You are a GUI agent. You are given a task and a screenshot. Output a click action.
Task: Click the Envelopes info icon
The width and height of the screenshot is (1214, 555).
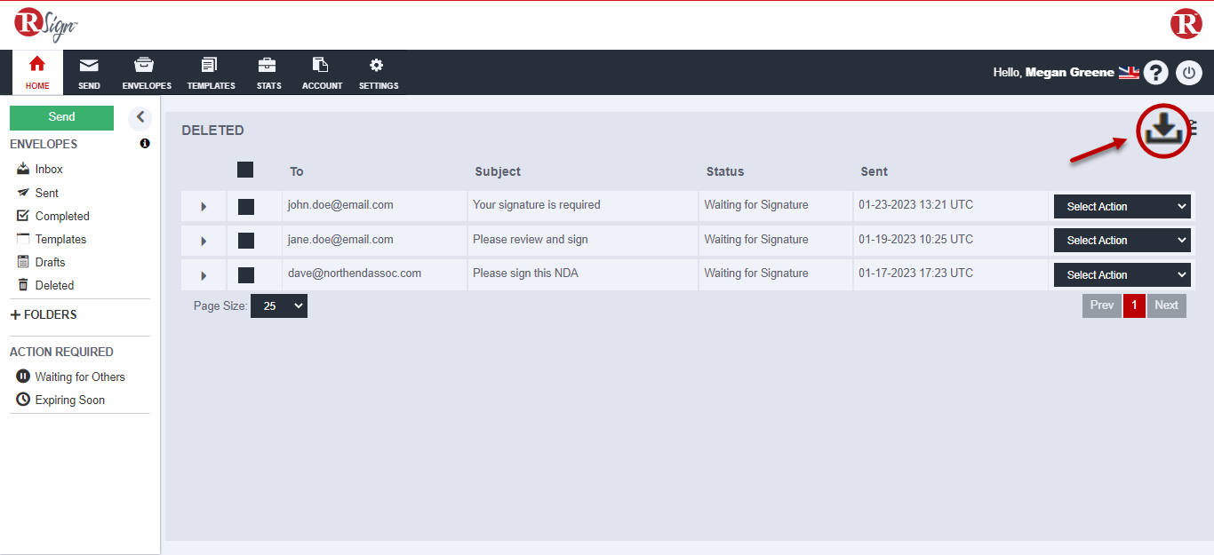tap(145, 143)
